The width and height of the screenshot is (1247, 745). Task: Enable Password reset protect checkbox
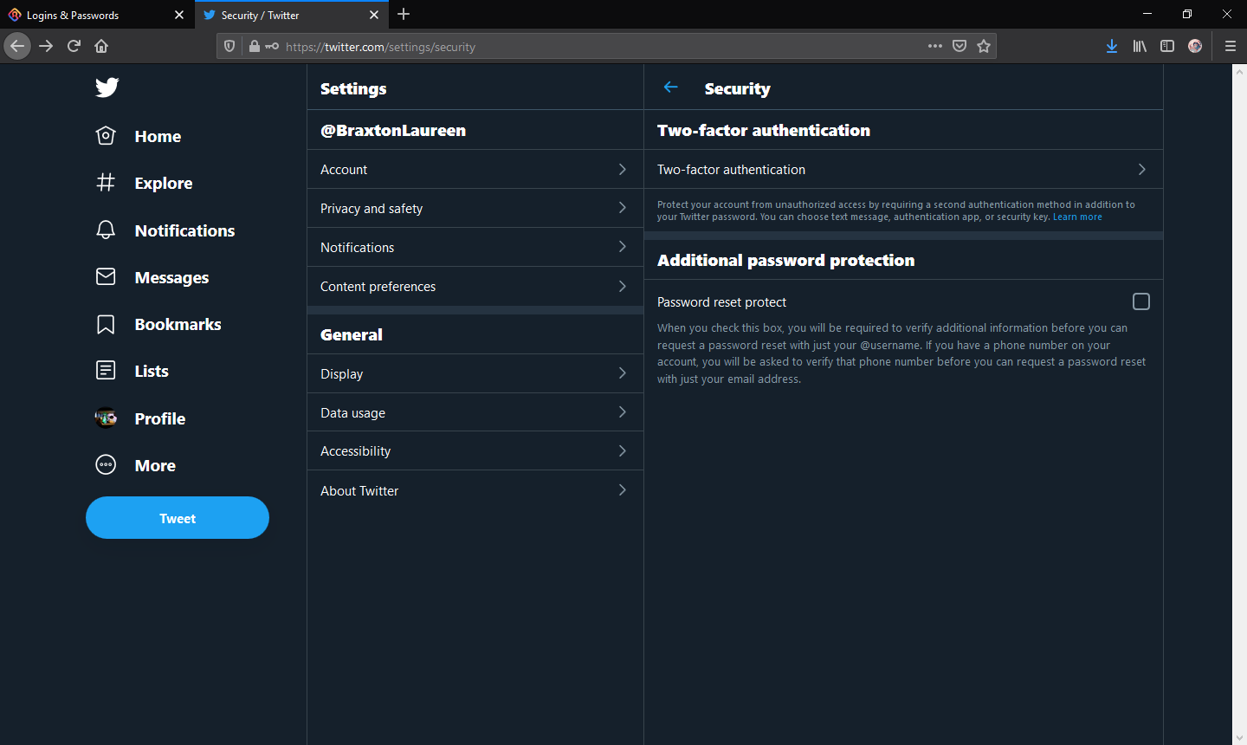coord(1141,301)
